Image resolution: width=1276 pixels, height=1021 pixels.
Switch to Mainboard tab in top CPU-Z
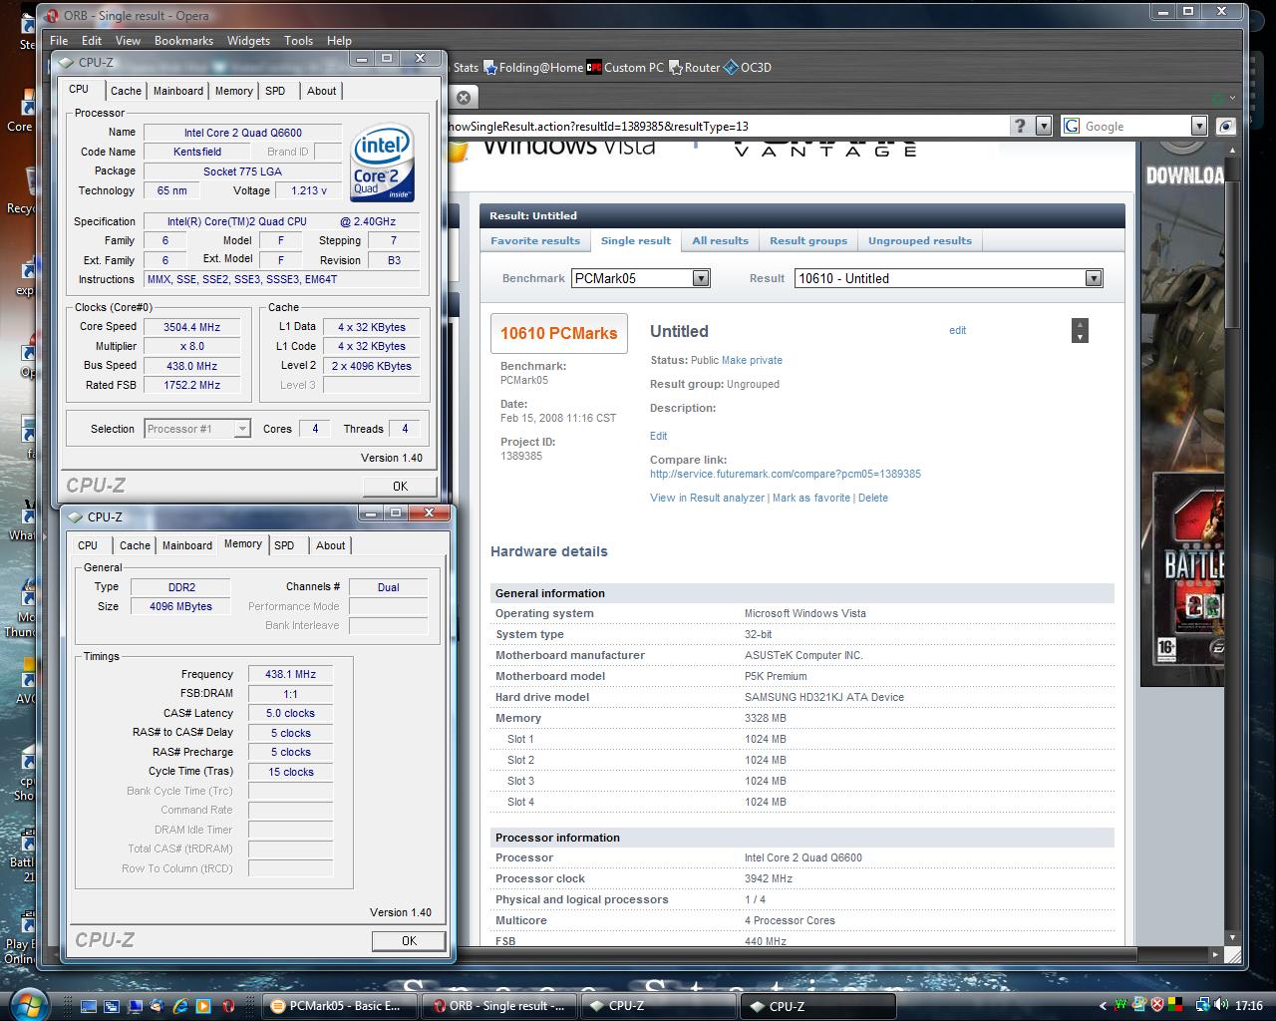pyautogui.click(x=178, y=91)
